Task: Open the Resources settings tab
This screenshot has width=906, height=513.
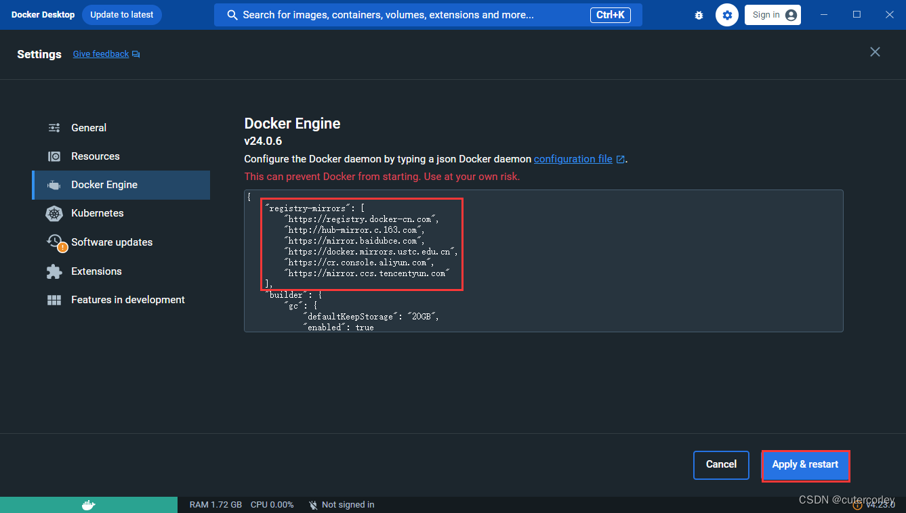Action: (x=121, y=156)
